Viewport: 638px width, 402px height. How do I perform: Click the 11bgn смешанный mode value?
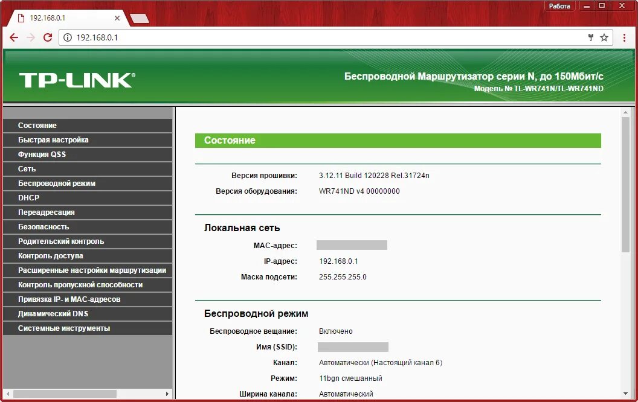point(351,378)
